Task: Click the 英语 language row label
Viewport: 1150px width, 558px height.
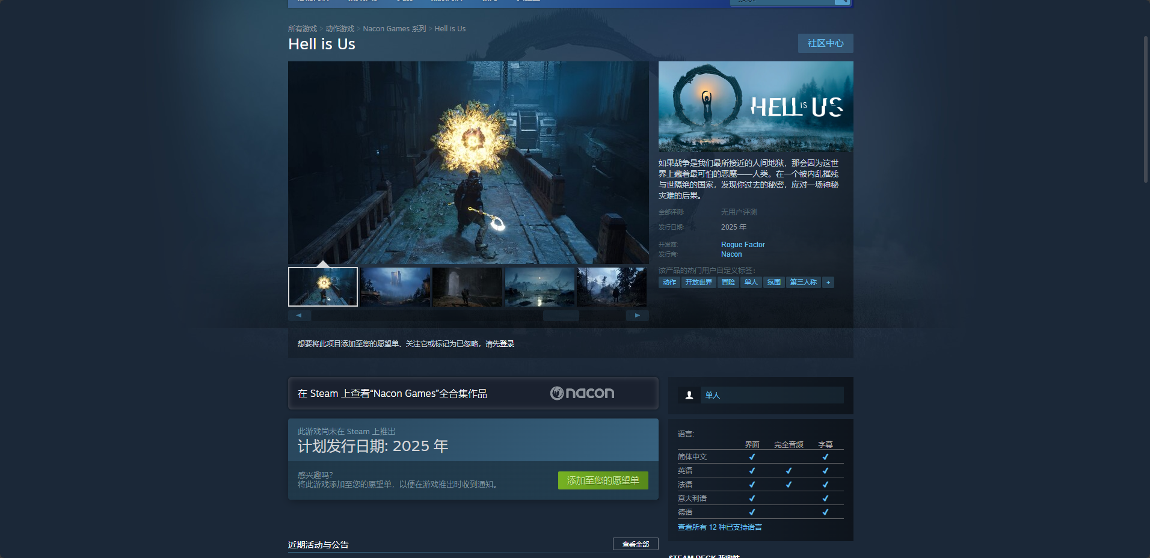Action: tap(685, 471)
